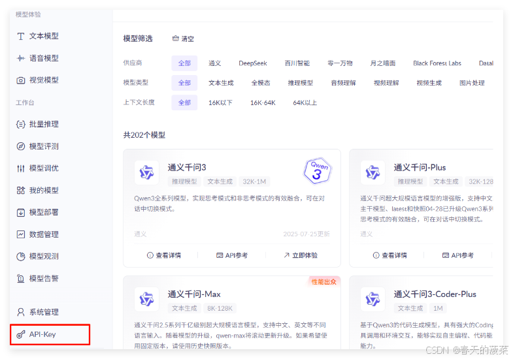Screen dimensions: 513x359
Task: Filter supplier by 月之暗面
Action: click(383, 63)
